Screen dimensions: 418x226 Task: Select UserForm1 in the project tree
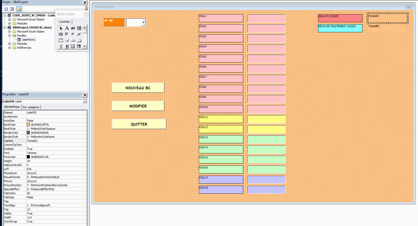[28, 40]
